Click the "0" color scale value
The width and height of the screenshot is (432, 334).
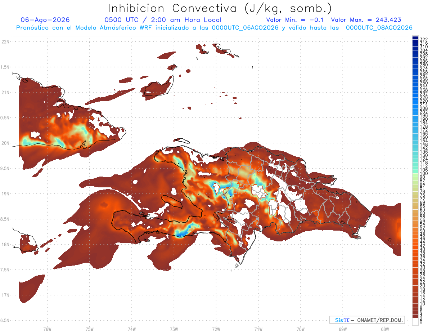421,322
